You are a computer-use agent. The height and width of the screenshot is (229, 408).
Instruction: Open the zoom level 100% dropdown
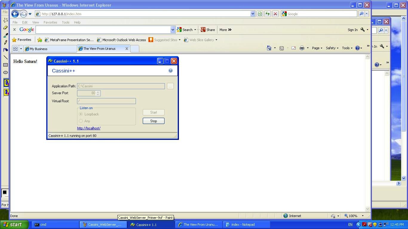(x=363, y=216)
